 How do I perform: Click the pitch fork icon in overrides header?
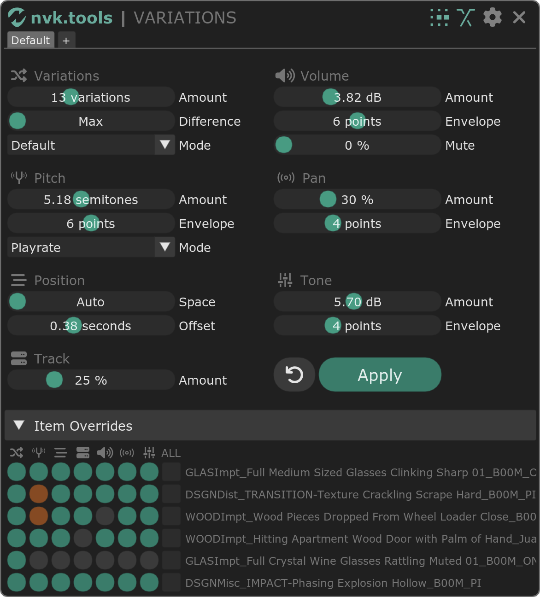click(39, 453)
